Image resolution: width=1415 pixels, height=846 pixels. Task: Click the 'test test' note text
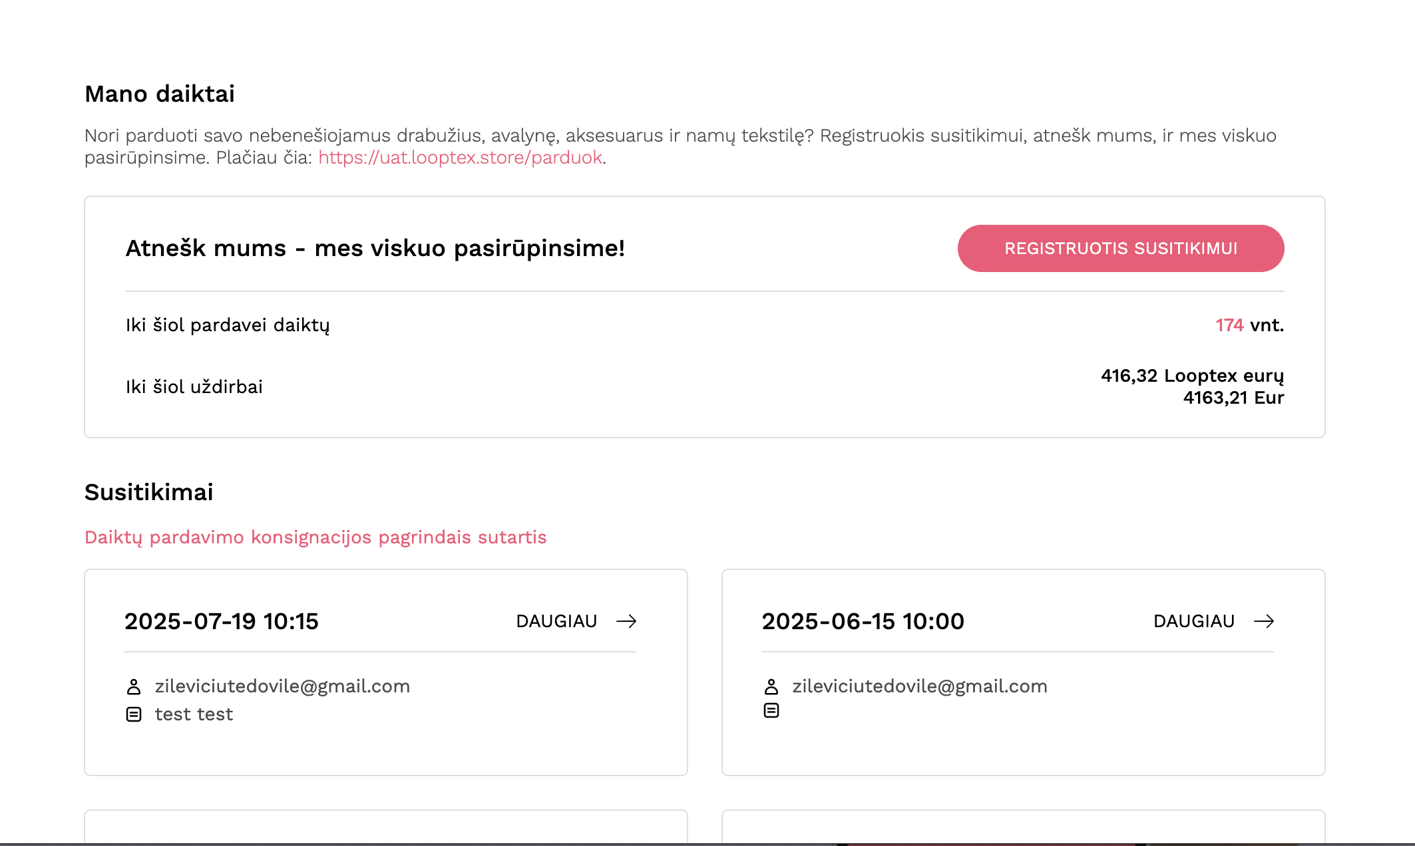pos(194,714)
